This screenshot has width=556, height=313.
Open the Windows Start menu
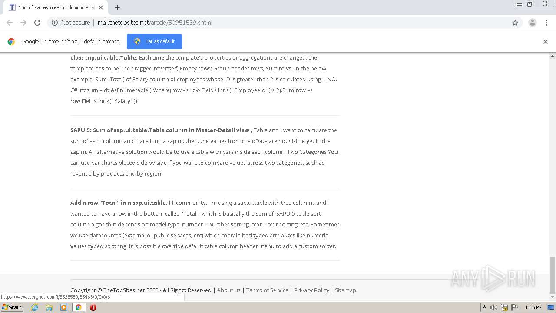pos(12,307)
